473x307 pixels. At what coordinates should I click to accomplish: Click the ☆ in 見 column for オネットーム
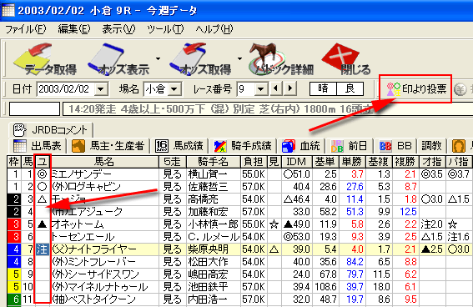[274, 224]
